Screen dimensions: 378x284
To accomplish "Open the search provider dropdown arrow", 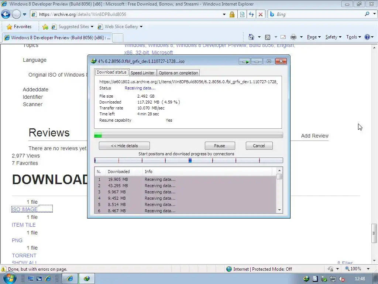I will click(374, 14).
